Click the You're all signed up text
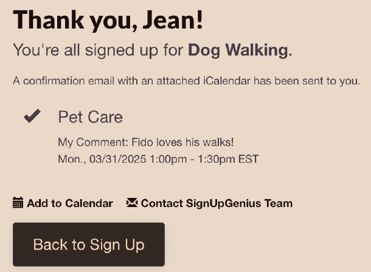 (86, 50)
